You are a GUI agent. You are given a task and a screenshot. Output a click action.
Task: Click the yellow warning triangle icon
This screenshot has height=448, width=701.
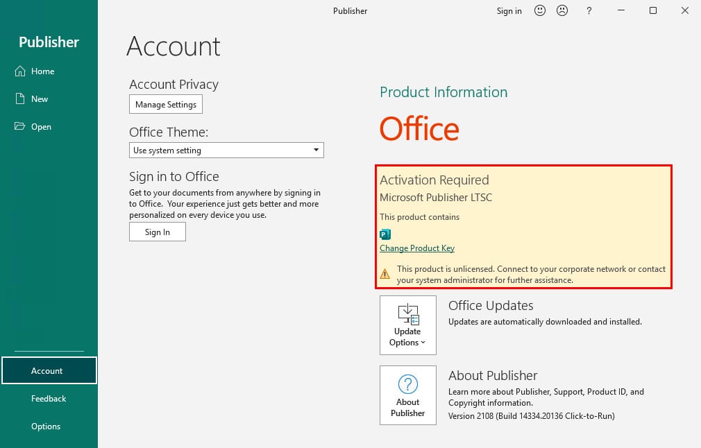click(x=385, y=274)
